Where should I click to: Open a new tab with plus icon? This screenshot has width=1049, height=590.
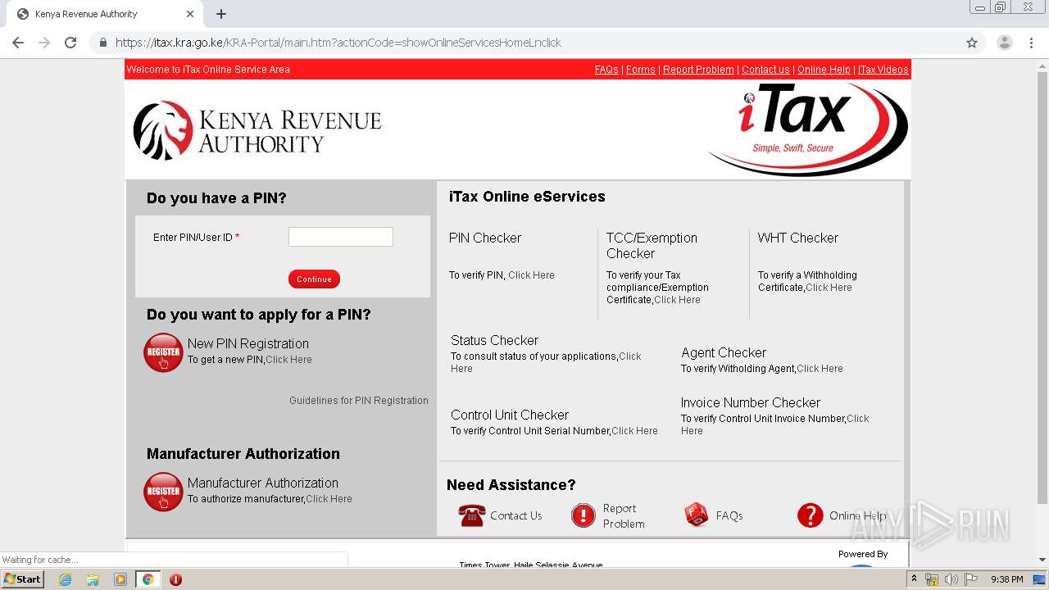221,14
